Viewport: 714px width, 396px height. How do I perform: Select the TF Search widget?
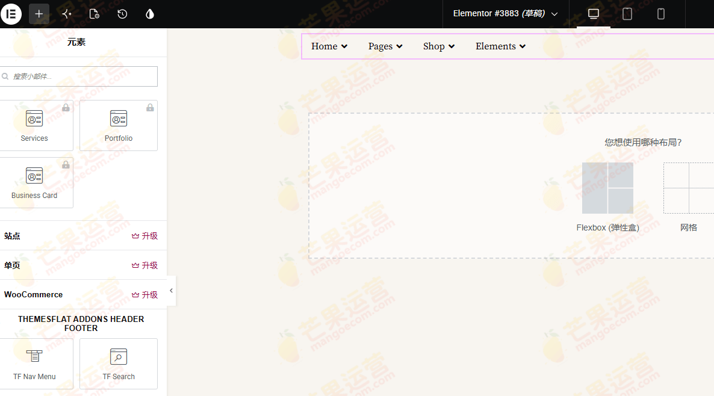pyautogui.click(x=119, y=364)
